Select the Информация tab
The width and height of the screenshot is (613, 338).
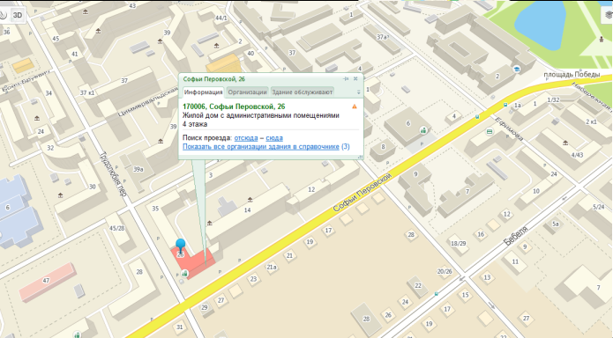point(203,92)
